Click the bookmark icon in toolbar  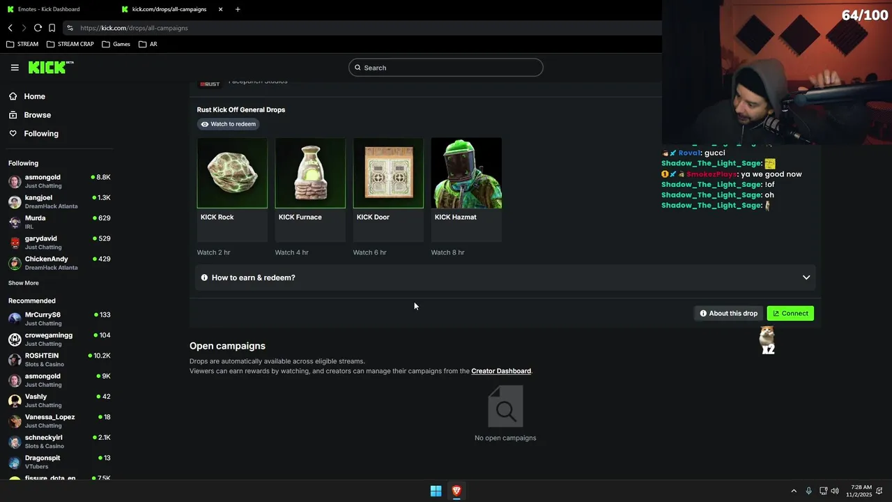(52, 28)
